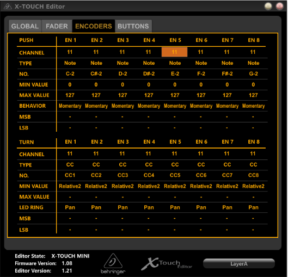288x277 pixels.
Task: Edit PUSH channel value for EN 8
Action: pyautogui.click(x=253, y=52)
